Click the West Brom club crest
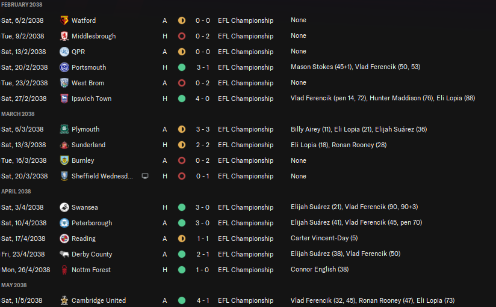Screen dimensions: 496x307 [64, 83]
